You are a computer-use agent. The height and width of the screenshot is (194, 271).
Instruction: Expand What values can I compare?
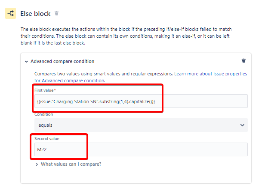(x=69, y=164)
